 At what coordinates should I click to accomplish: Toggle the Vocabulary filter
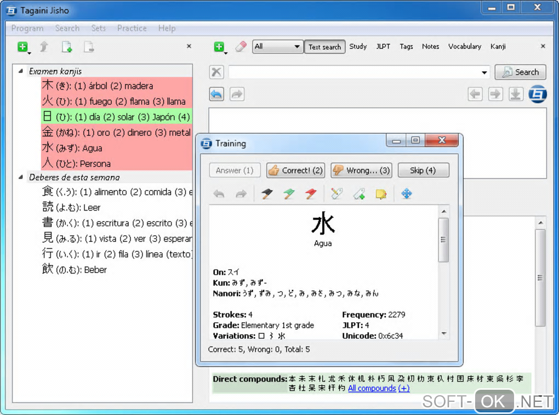pyautogui.click(x=465, y=47)
